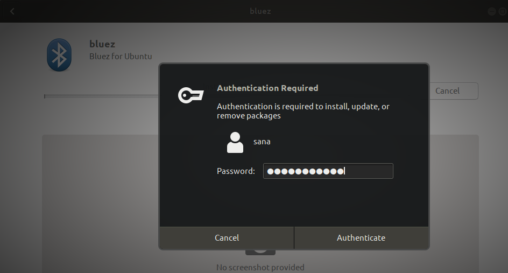Image resolution: width=508 pixels, height=273 pixels.
Task: Click the bluez app name heading
Action: tap(102, 44)
